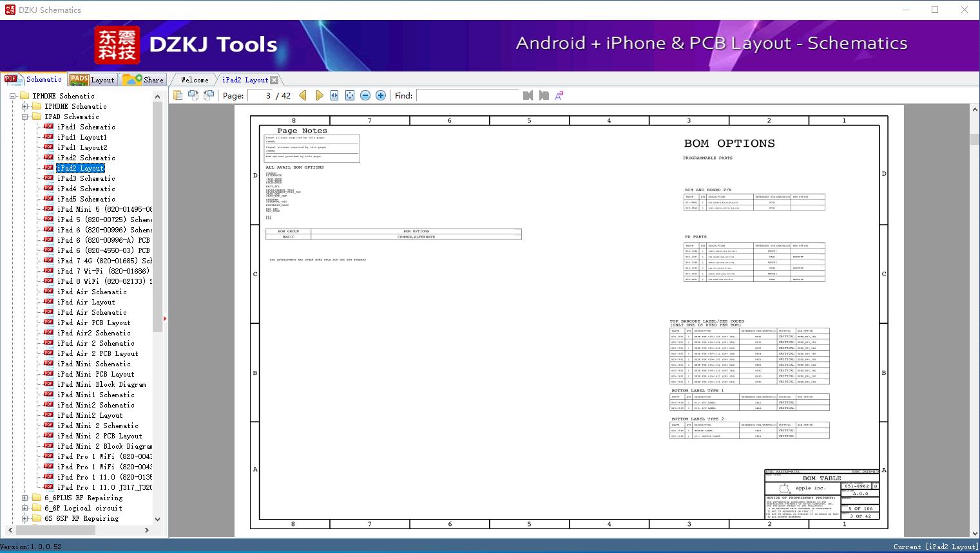This screenshot has height=553, width=980.
Task: Open the Welcome document tab
Action: coord(195,80)
